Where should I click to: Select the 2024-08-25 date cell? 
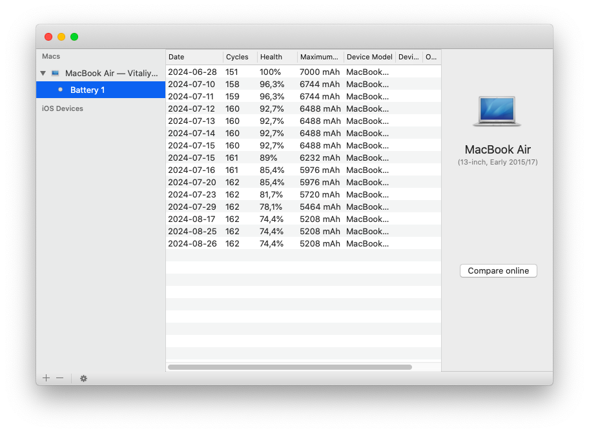coord(192,232)
